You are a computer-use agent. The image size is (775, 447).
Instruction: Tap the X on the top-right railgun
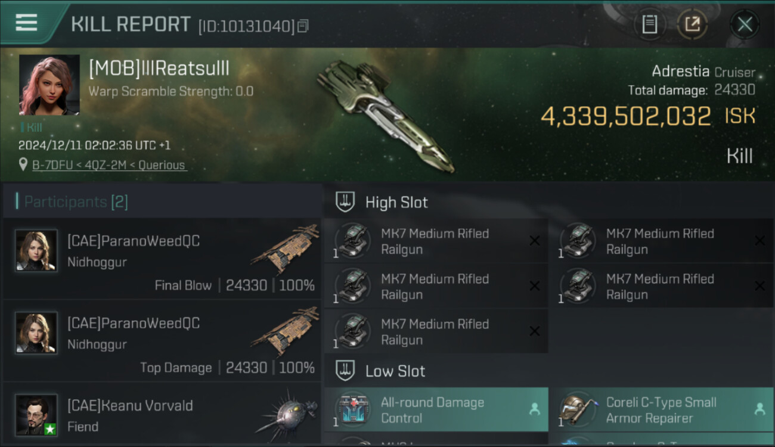[x=759, y=241]
